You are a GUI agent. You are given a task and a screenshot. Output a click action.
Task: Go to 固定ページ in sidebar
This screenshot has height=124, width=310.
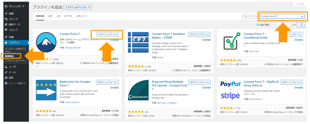pyautogui.click(x=14, y=24)
